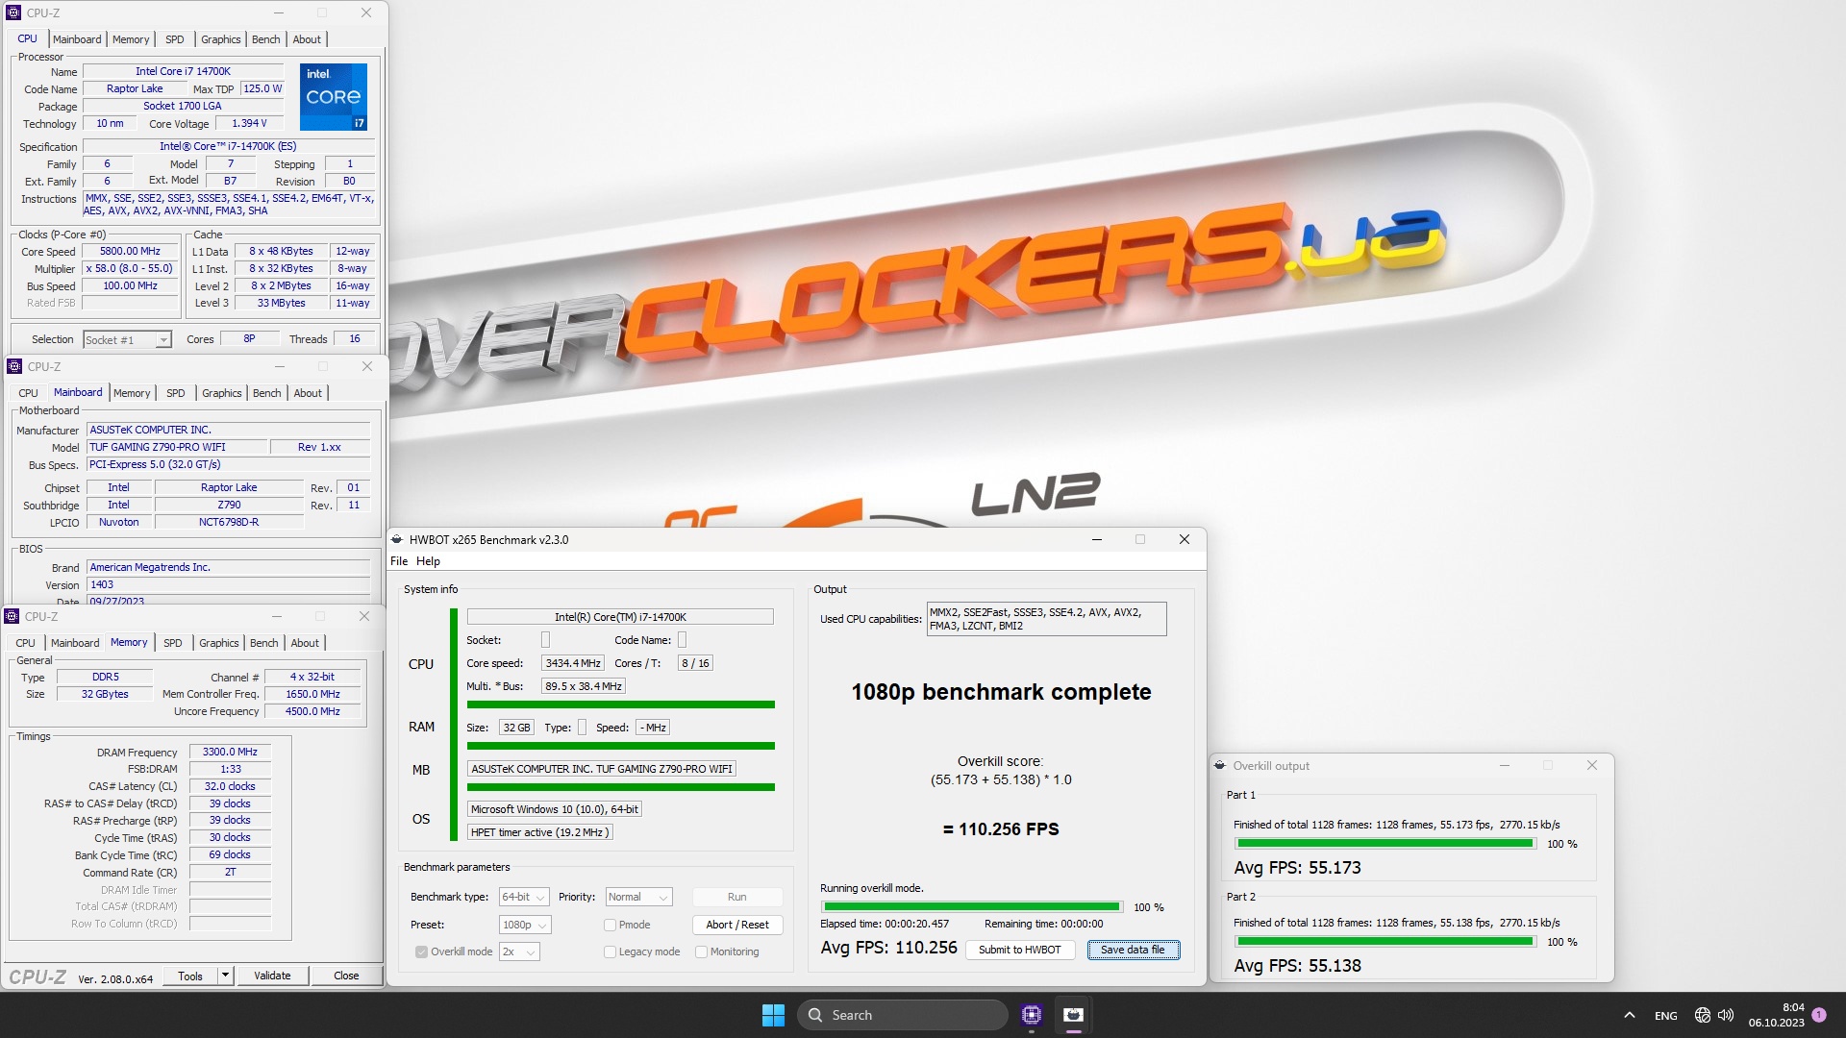This screenshot has height=1038, width=1846.
Task: Toggle the RAM Type checkbox
Action: (582, 728)
